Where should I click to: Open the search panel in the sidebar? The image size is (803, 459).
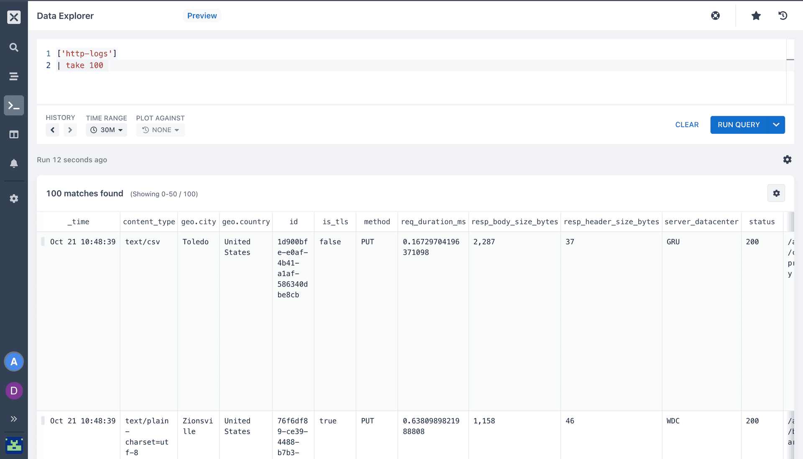click(x=14, y=47)
